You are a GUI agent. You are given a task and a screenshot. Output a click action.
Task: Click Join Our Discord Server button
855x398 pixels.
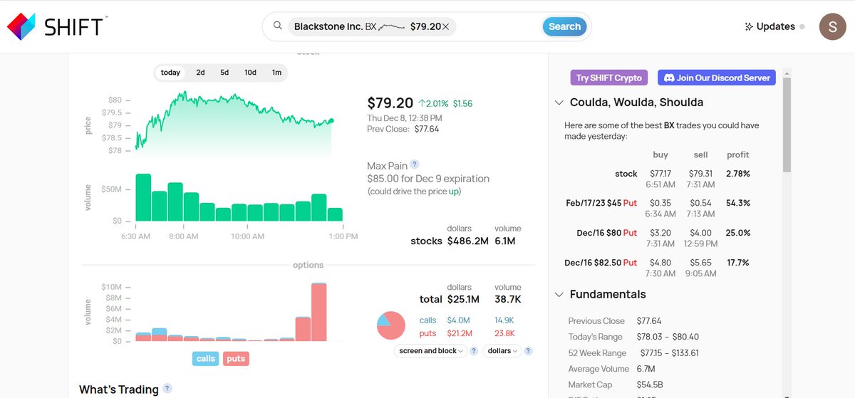coord(717,78)
